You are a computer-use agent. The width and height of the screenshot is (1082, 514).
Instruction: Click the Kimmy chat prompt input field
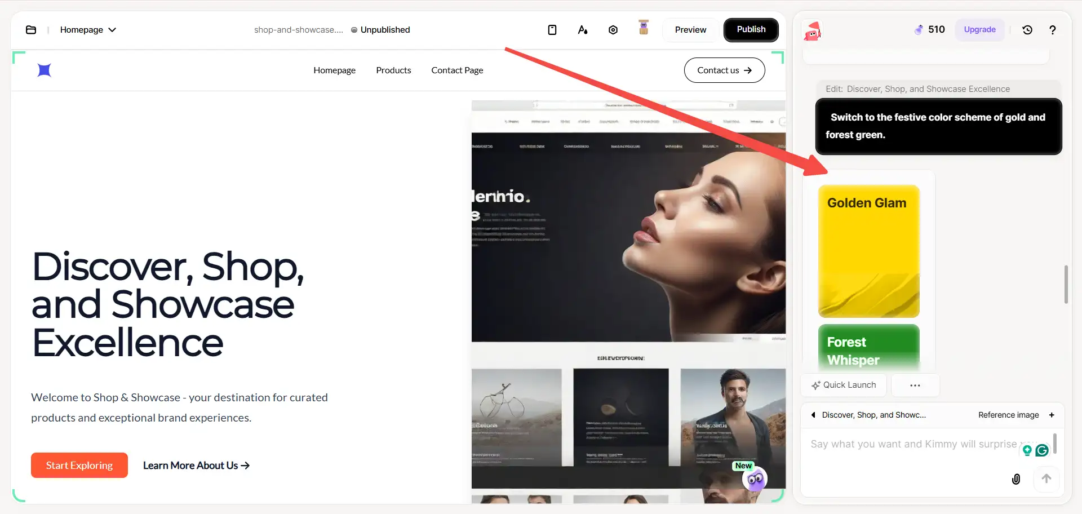coord(913,445)
